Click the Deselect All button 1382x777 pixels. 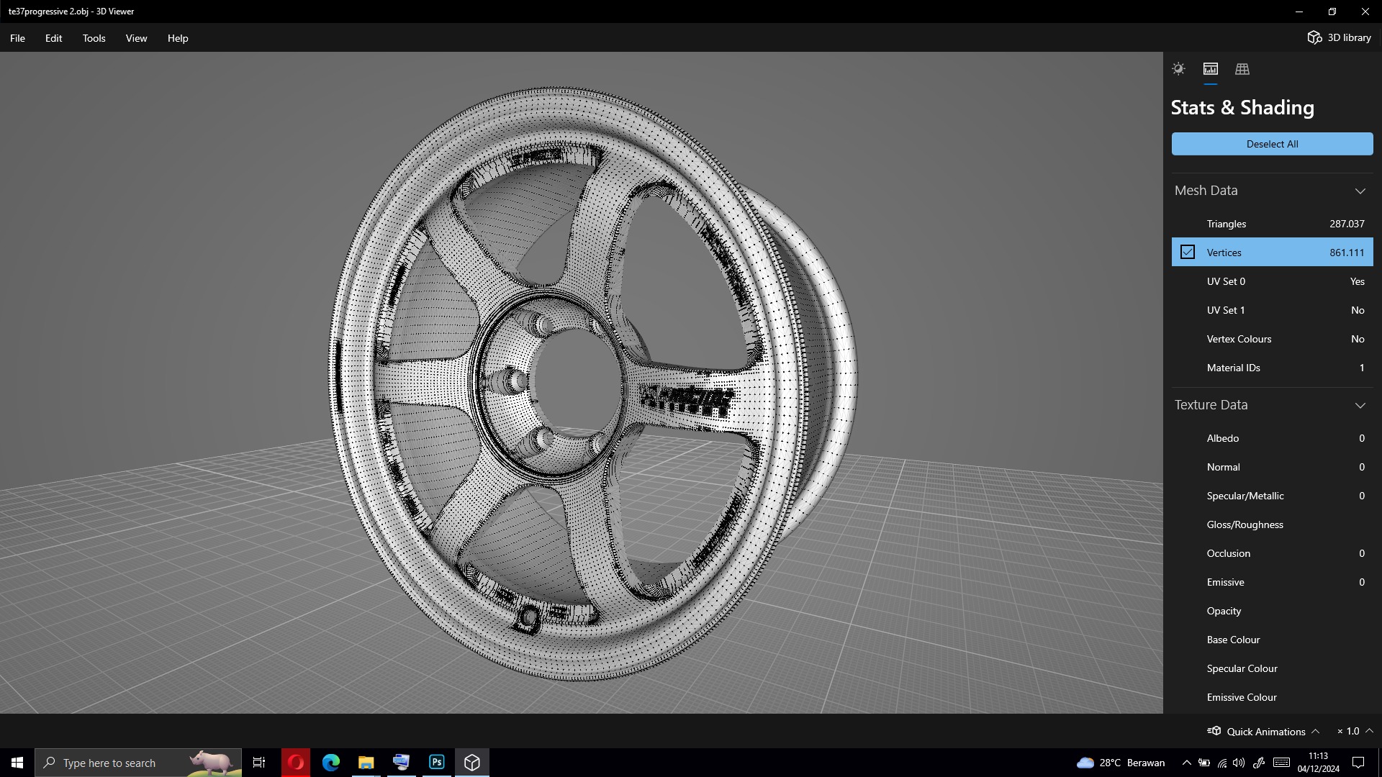click(x=1272, y=144)
